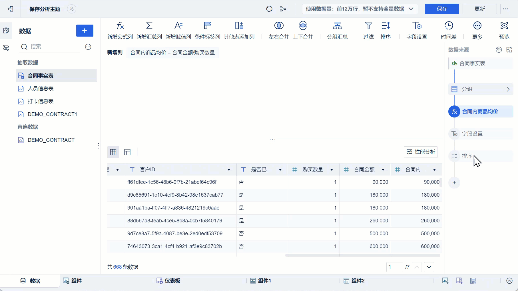Click the history icon beside 数据来源

point(499,50)
